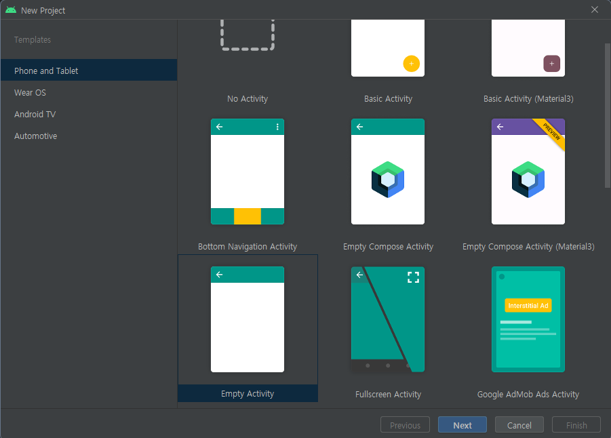611x438 pixels.
Task: Click the "Empty Compose Activity" label text
Action: click(388, 246)
